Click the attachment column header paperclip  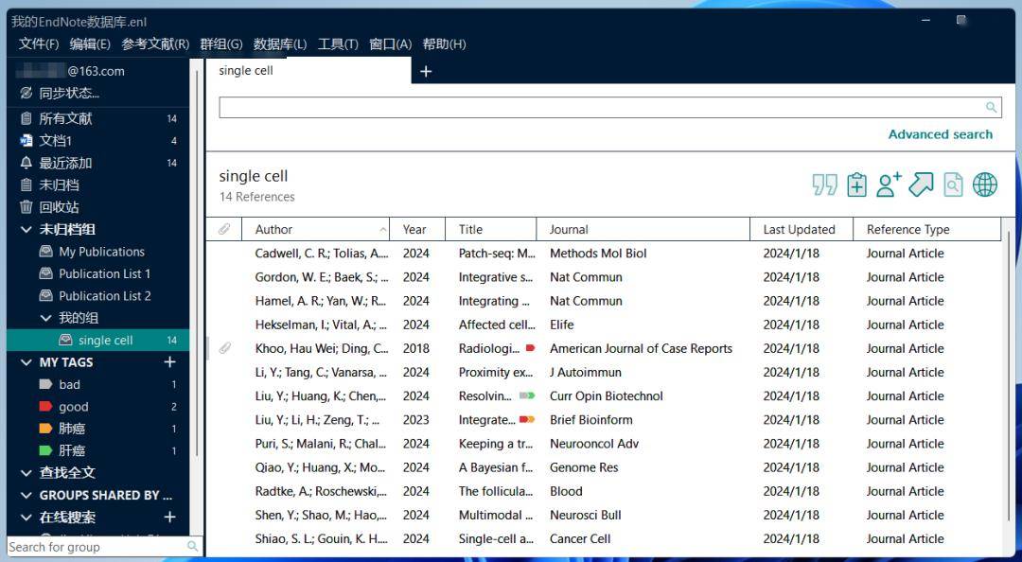pyautogui.click(x=224, y=229)
